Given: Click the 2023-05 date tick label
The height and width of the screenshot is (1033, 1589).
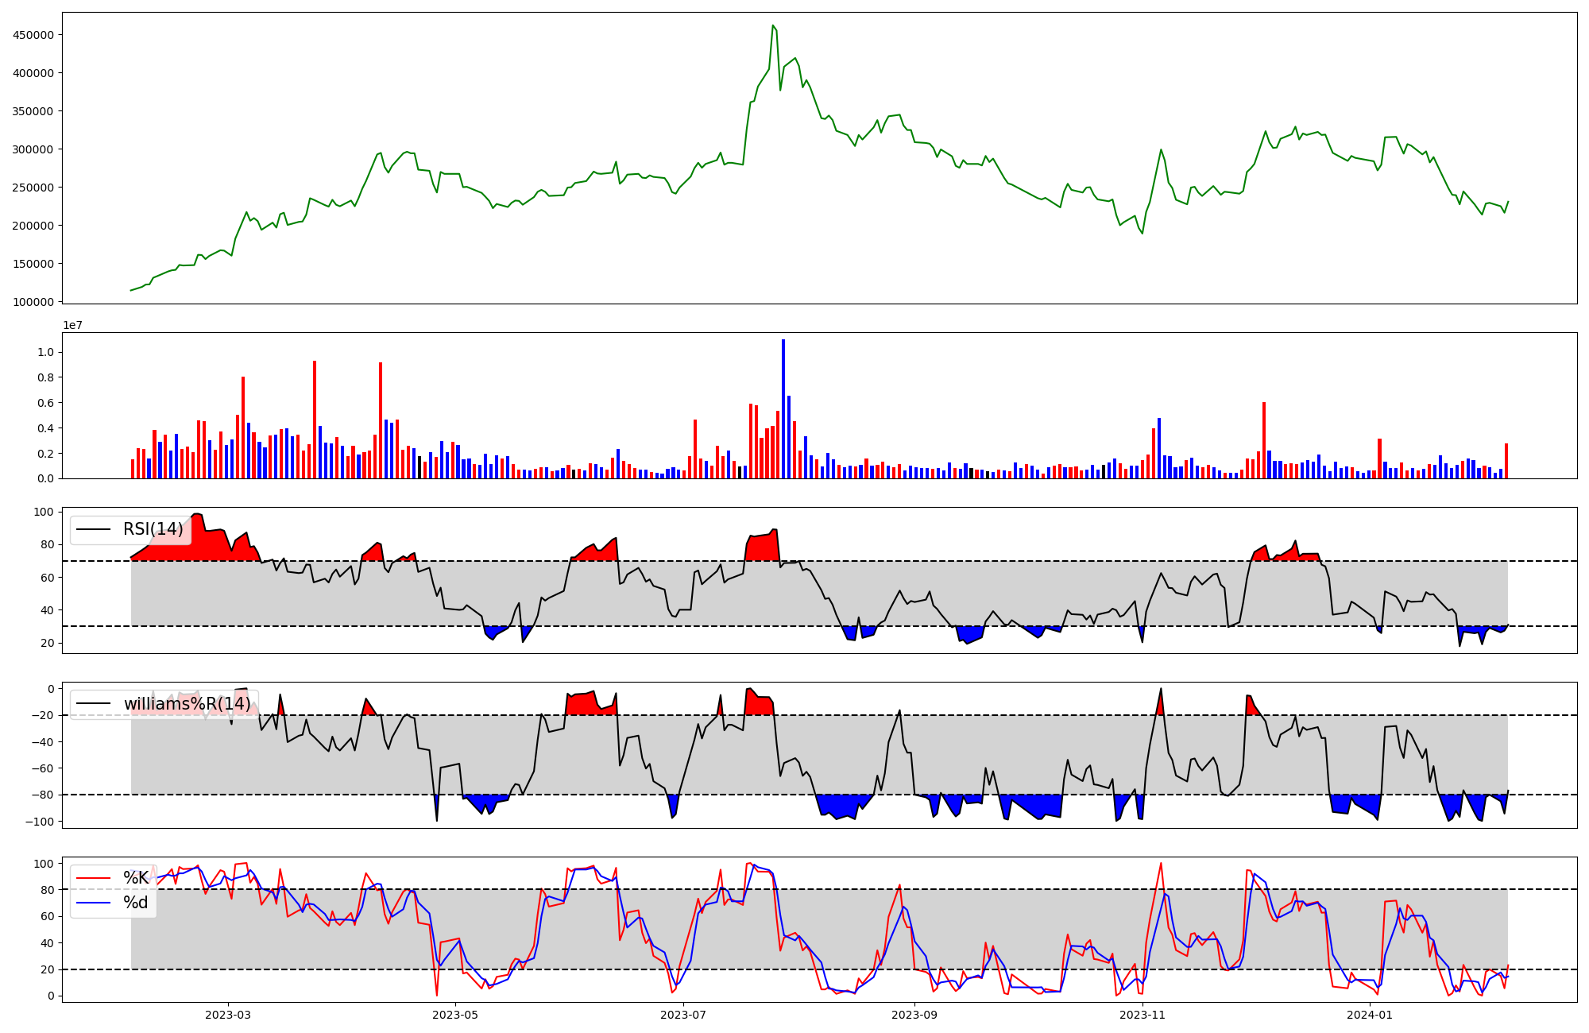Looking at the screenshot, I should pyautogui.click(x=455, y=1015).
